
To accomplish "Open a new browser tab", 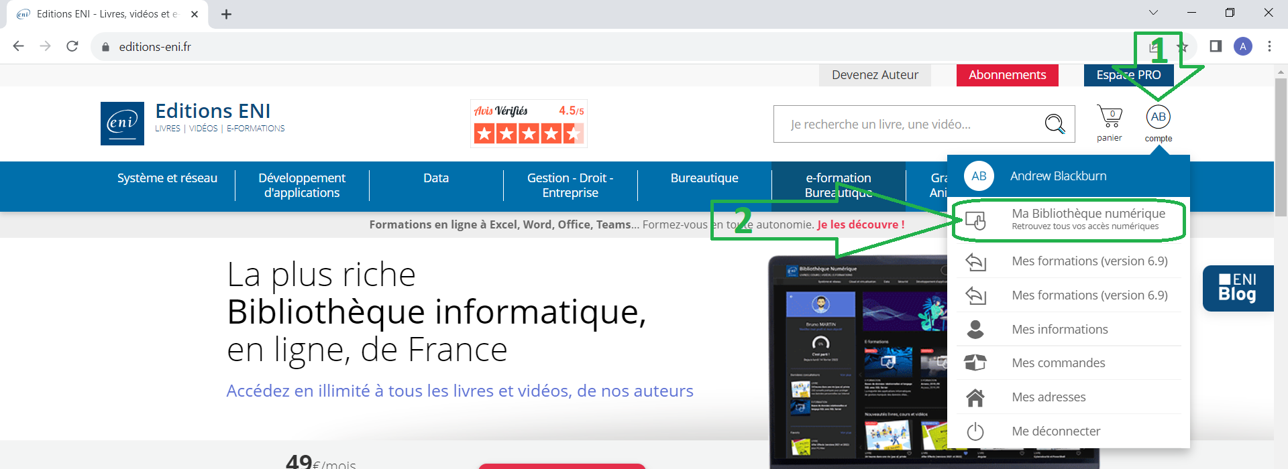I will click(227, 14).
